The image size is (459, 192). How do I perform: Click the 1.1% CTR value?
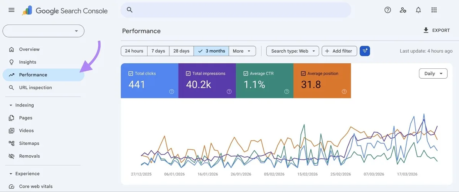tap(254, 85)
